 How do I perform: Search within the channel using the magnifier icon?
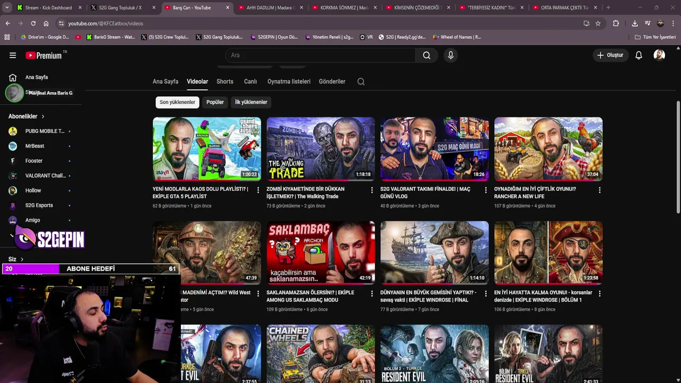pos(361,81)
